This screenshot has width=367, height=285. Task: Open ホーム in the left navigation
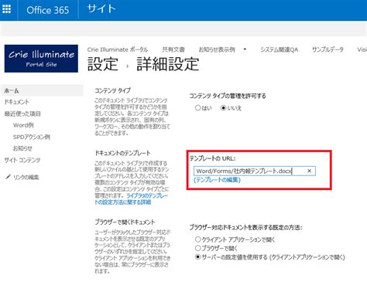click(12, 90)
